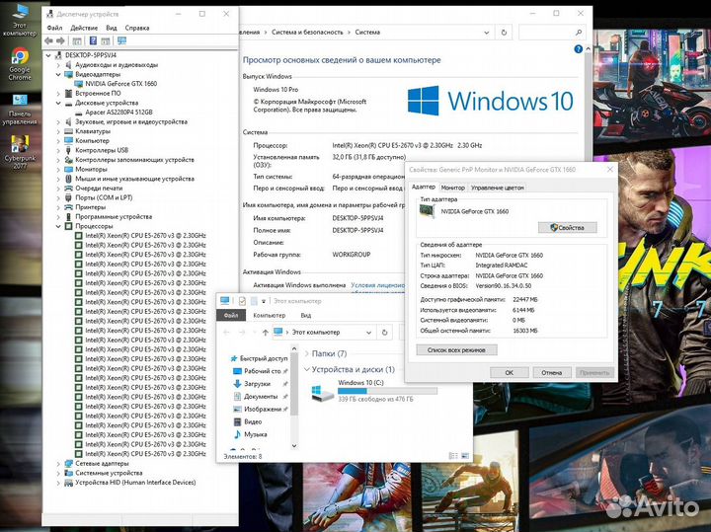
Task: Select Apacer AS2280P4 512GB disk entry
Action: 118,113
